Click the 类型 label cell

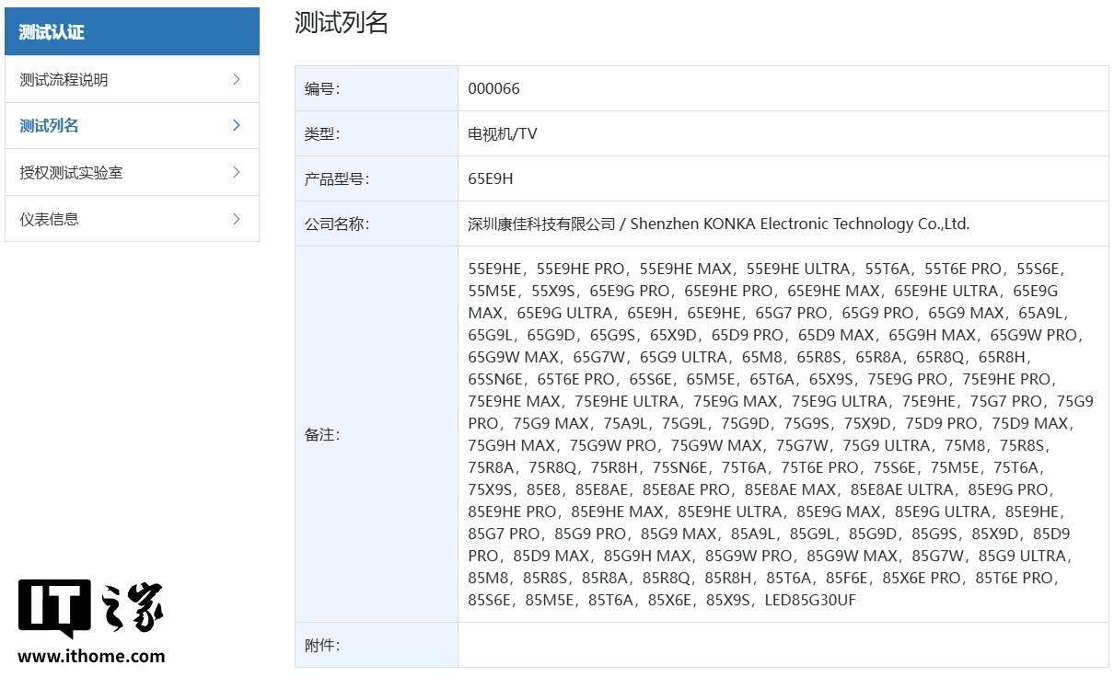377,133
